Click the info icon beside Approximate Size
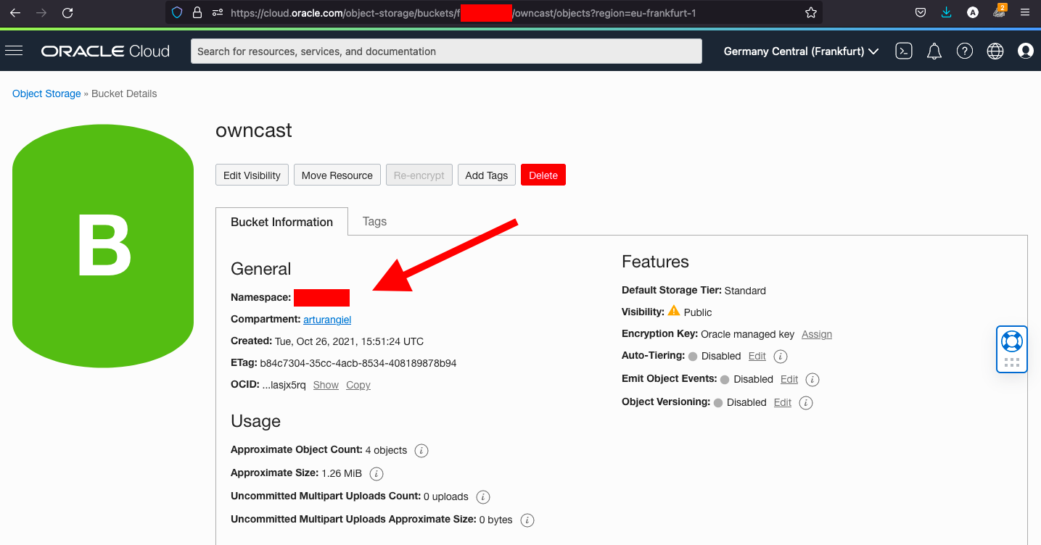 pyautogui.click(x=377, y=474)
